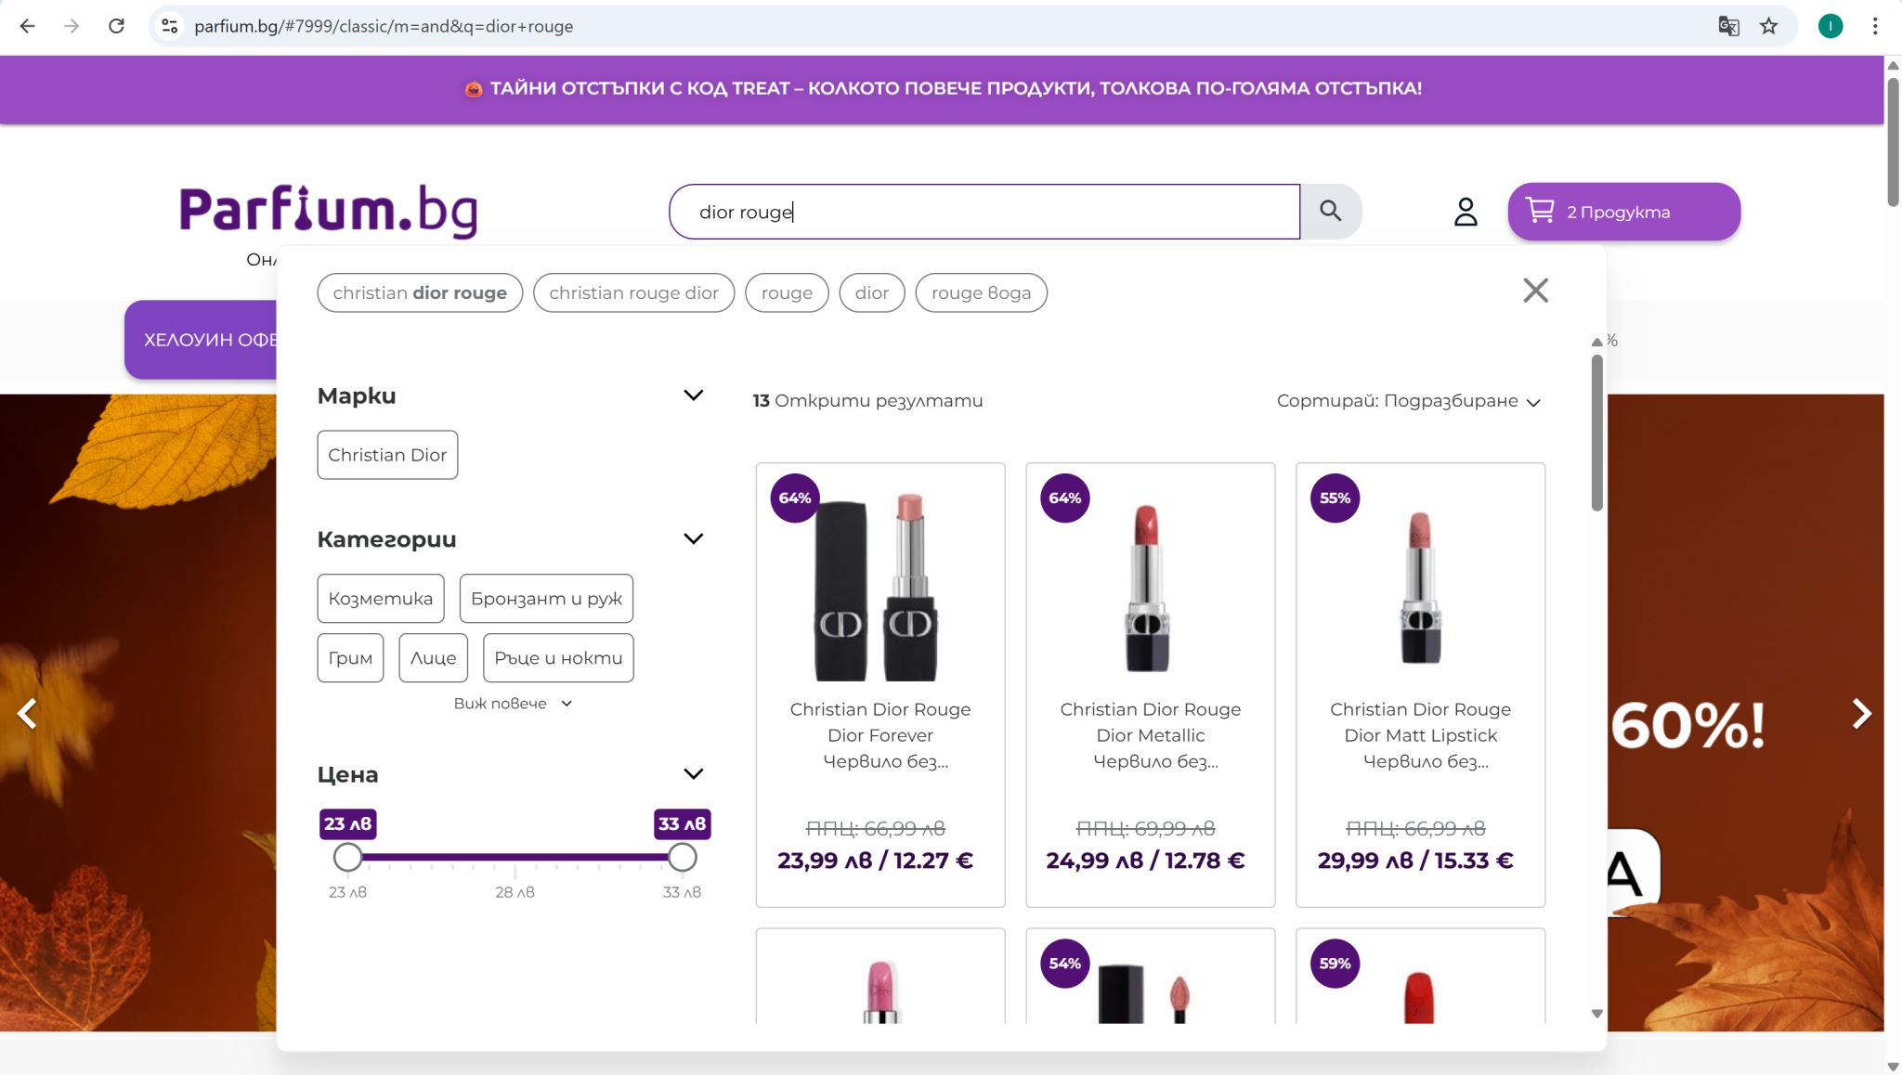Screen dimensions: 1902x1075
Task: Collapse the Марки filter section
Action: click(x=693, y=395)
